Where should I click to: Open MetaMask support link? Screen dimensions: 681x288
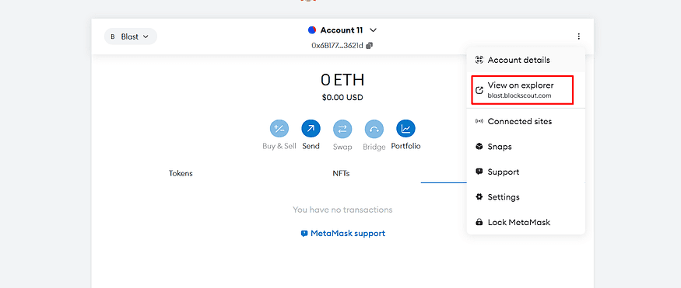coord(343,234)
